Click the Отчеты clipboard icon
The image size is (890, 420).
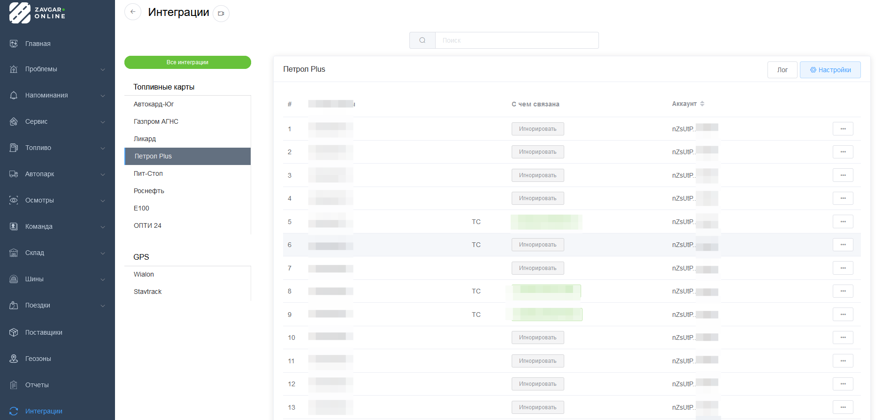(x=14, y=385)
